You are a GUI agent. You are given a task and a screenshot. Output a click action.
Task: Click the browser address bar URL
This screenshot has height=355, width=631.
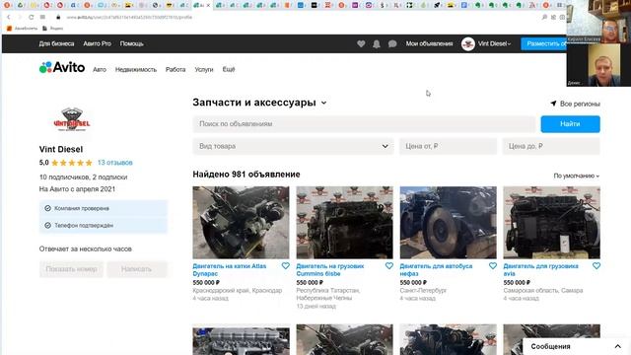click(x=129, y=18)
